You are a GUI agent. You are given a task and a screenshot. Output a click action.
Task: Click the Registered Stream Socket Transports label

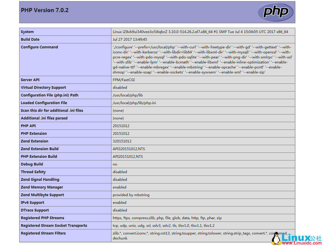click(54, 226)
